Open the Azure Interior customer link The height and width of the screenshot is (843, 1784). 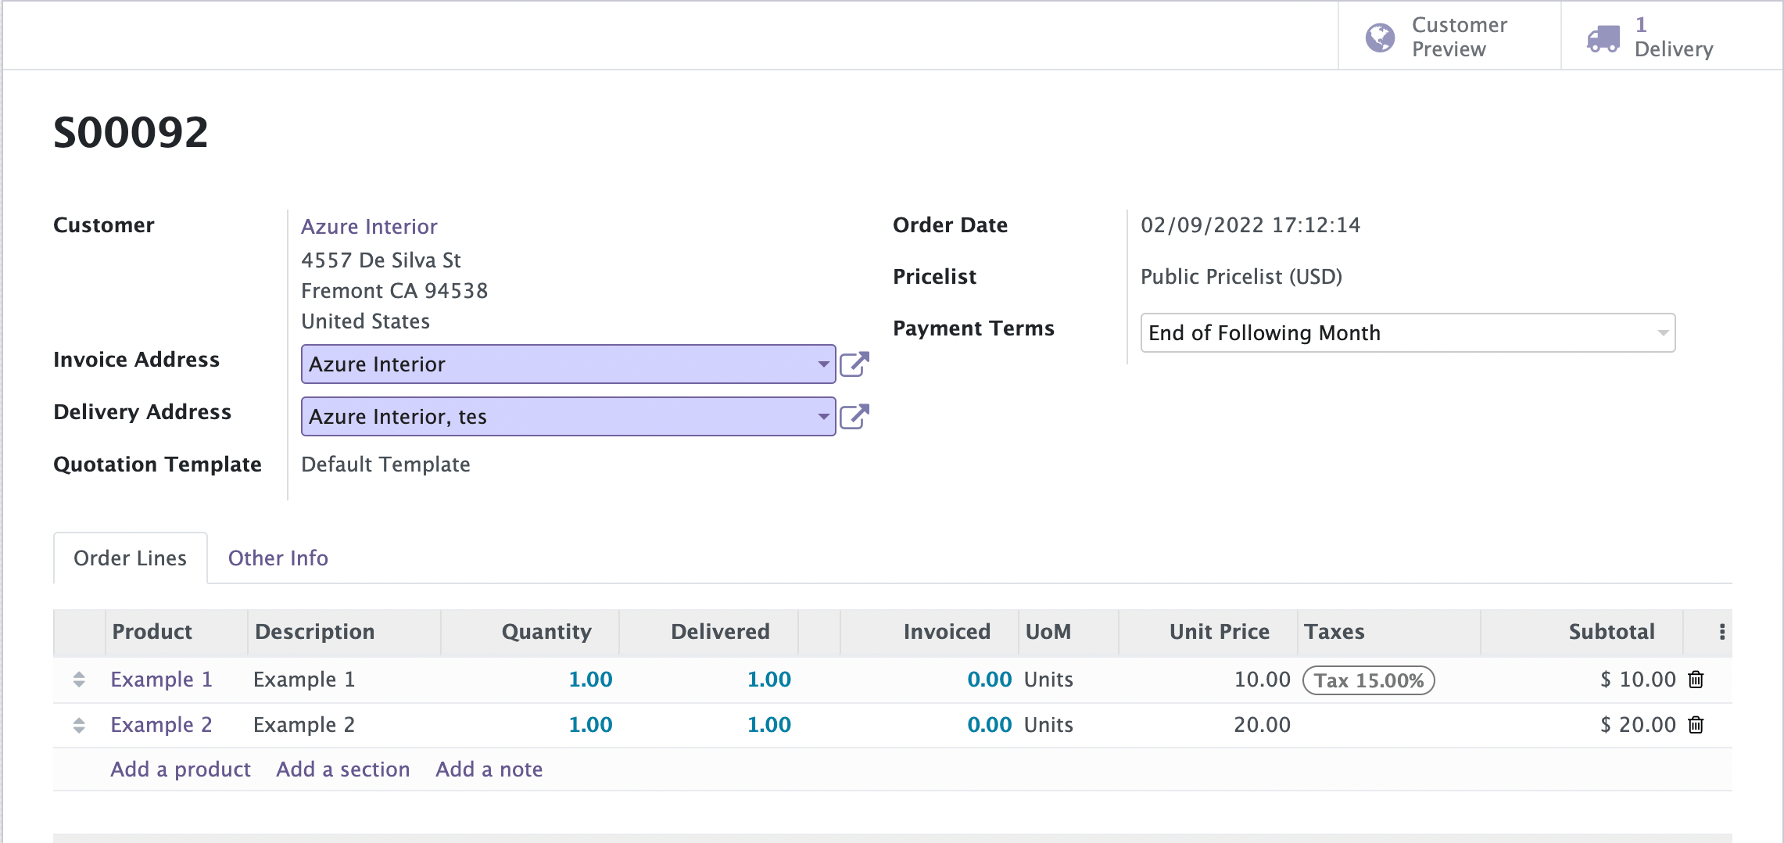pyautogui.click(x=369, y=227)
